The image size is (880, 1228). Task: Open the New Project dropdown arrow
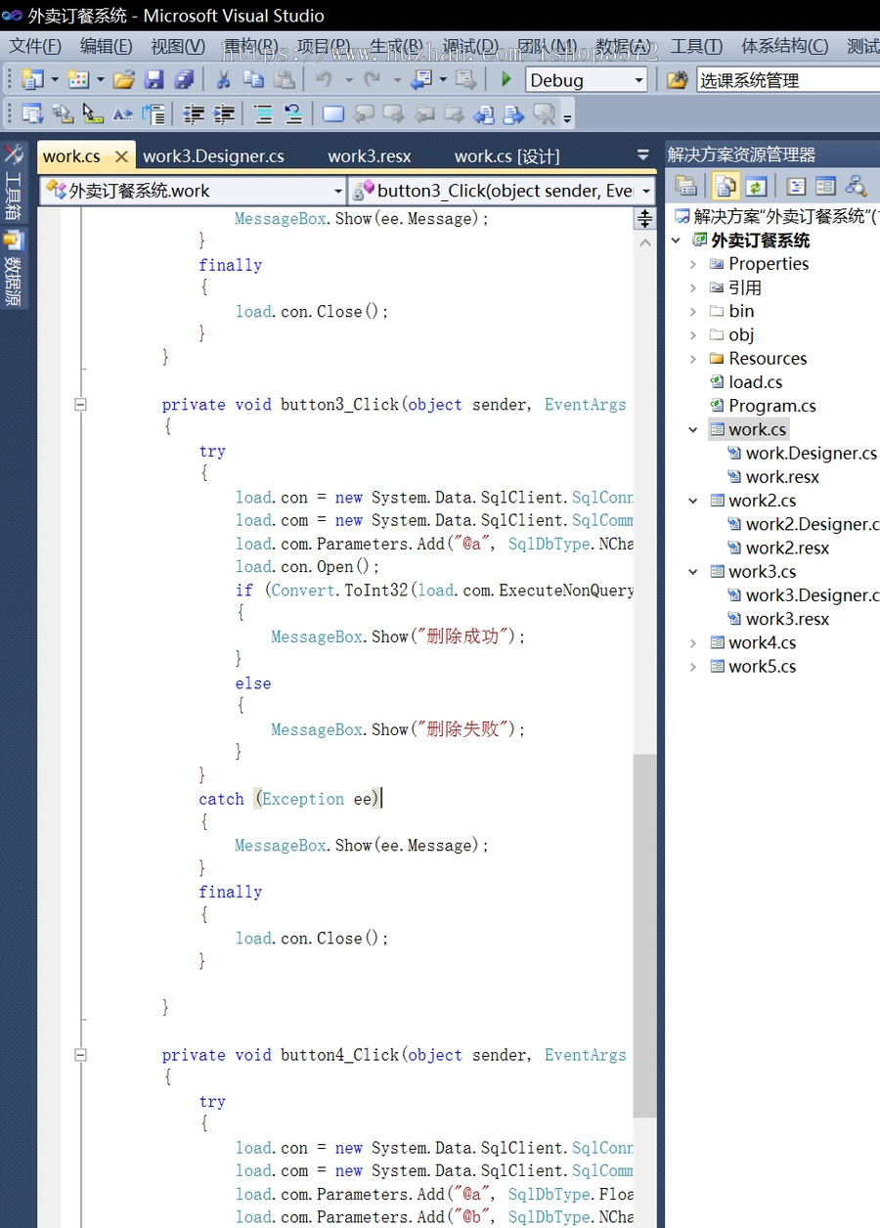[55, 80]
